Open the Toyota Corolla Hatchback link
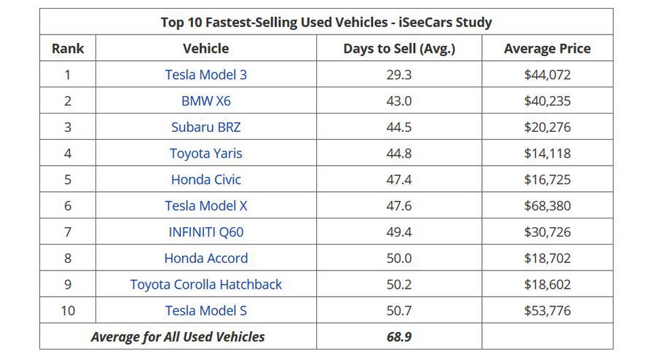 pyautogui.click(x=206, y=285)
